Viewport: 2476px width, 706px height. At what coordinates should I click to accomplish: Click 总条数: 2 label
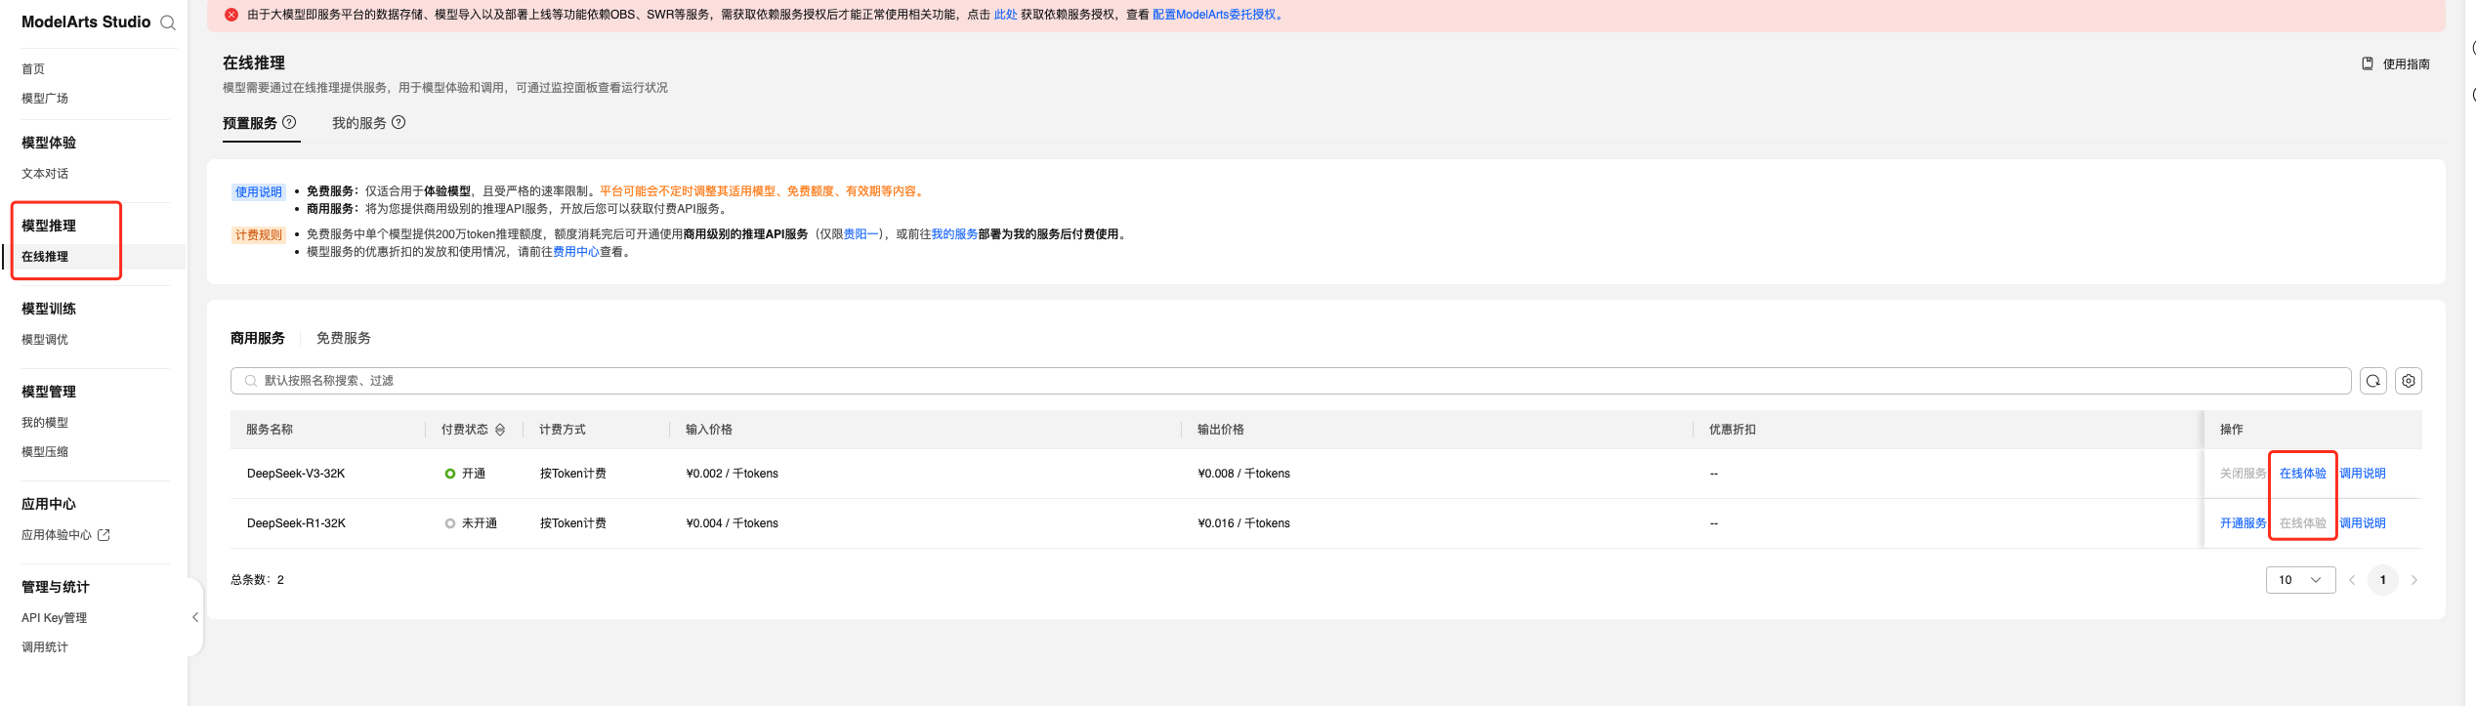coord(258,580)
